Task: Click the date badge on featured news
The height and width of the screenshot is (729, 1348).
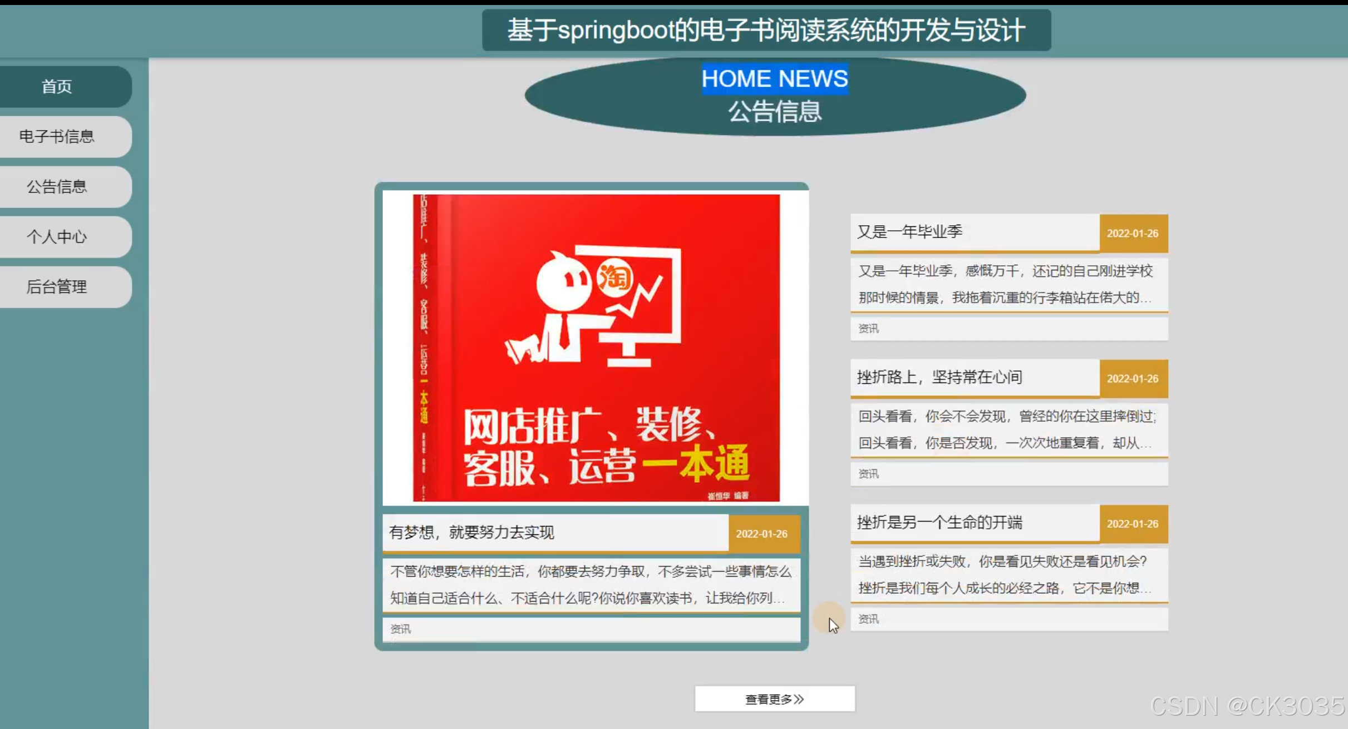Action: [763, 533]
